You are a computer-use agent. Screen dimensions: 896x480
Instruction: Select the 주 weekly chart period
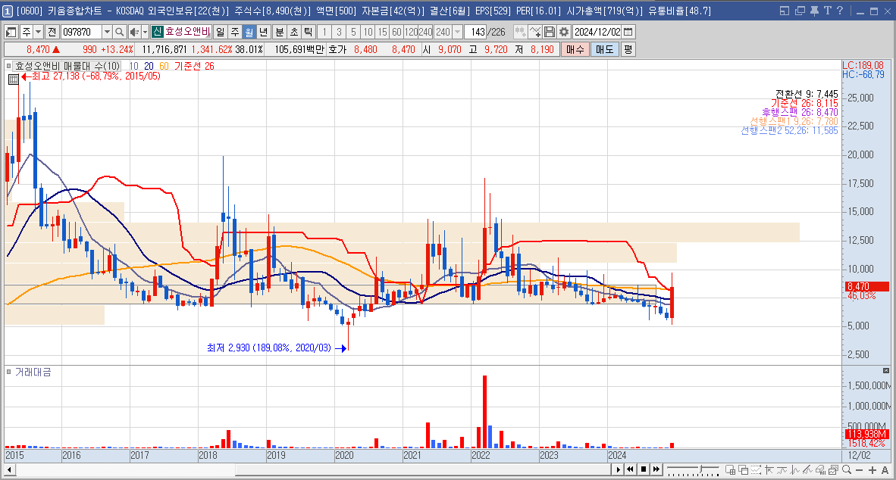235,32
